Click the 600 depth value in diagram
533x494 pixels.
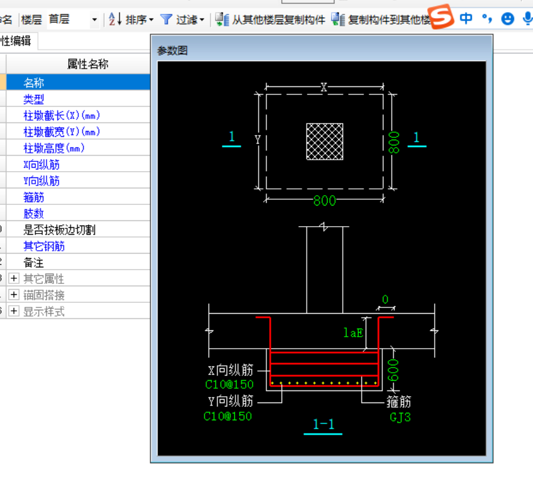tap(393, 370)
